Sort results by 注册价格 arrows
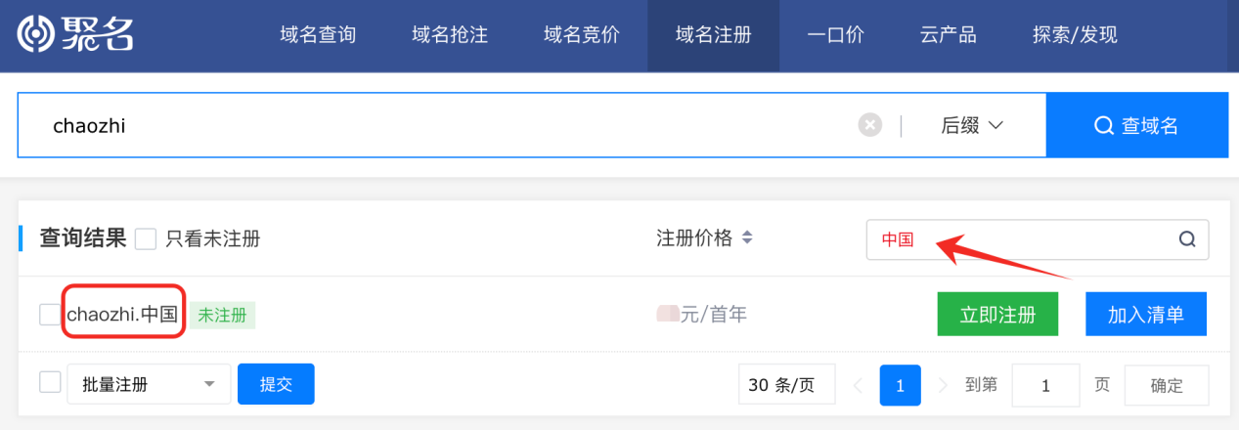Image resolution: width=1239 pixels, height=430 pixels. point(747,237)
